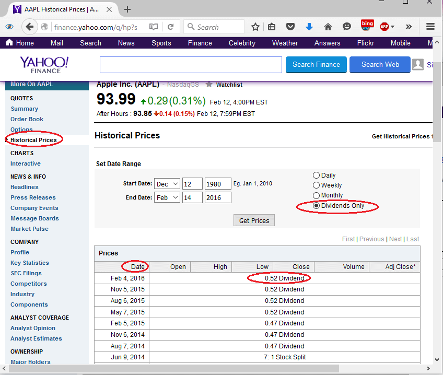
Task: Open the Summary quotes link
Action: (25, 109)
